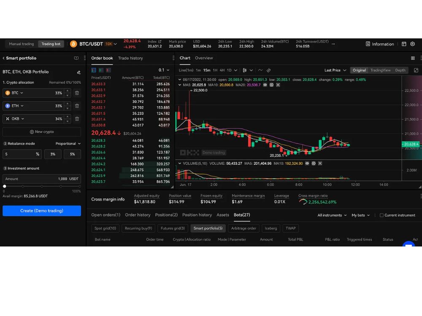Open page layout switcher icon
The width and height of the screenshot is (422, 316).
click(x=404, y=44)
